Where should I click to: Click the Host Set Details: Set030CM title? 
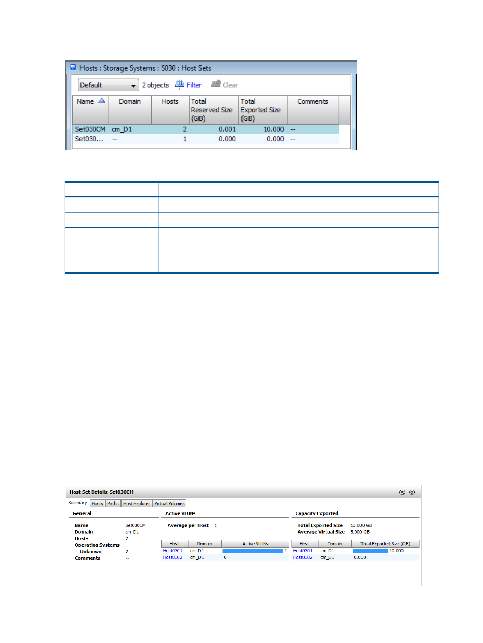pyautogui.click(x=102, y=492)
